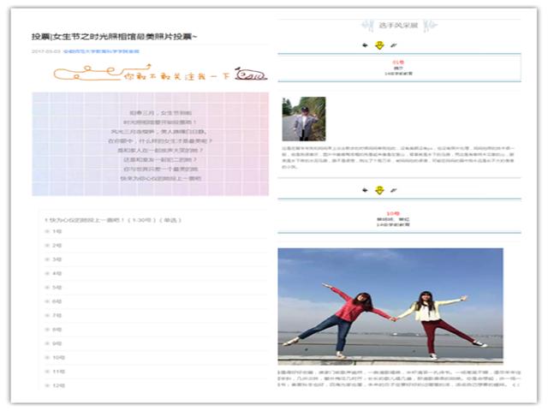Select the 3号 radio button
This screenshot has width=548, height=411.
click(47, 259)
